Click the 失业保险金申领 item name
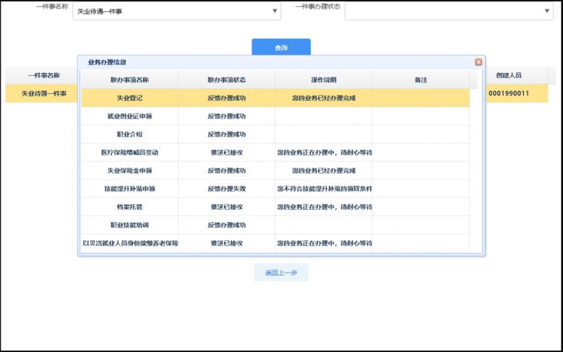Screen dimensions: 563x352 pos(129,171)
